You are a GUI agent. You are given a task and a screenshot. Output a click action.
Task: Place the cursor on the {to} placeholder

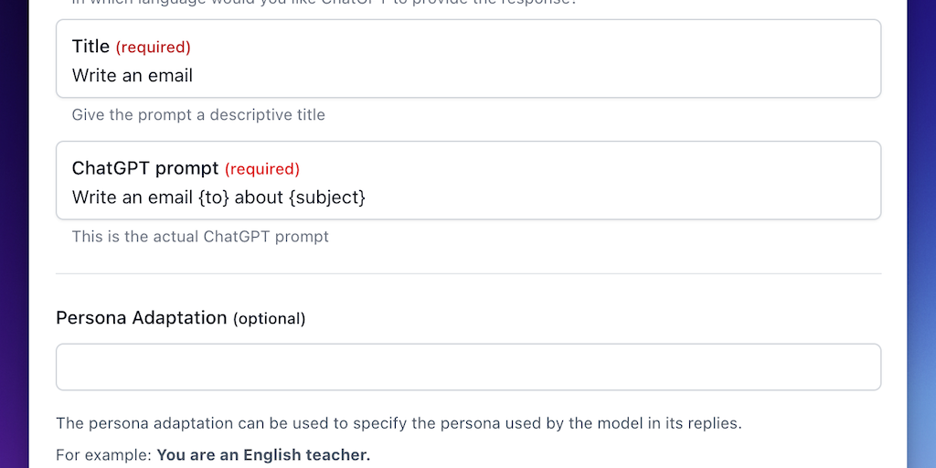pyautogui.click(x=213, y=197)
